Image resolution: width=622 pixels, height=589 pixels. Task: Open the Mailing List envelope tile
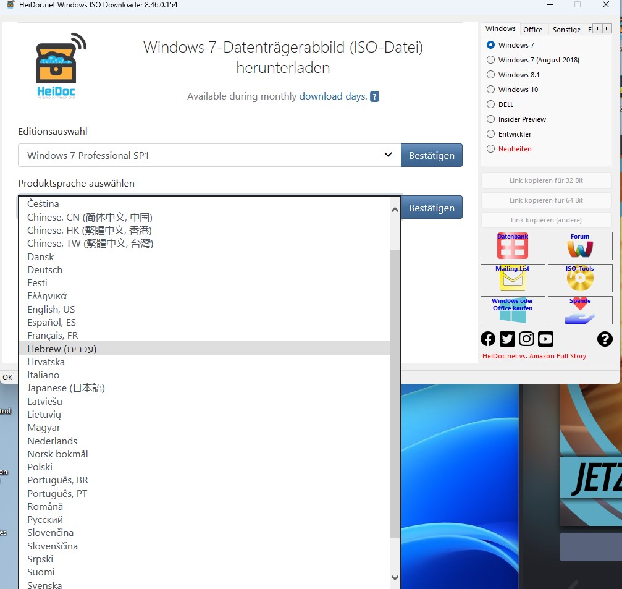tap(513, 278)
